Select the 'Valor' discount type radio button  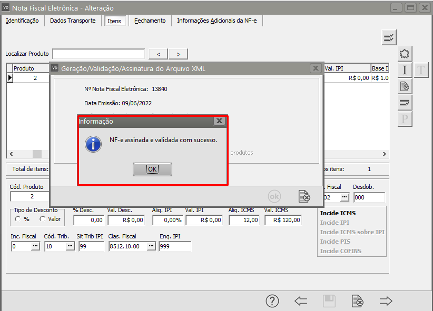tap(43, 219)
